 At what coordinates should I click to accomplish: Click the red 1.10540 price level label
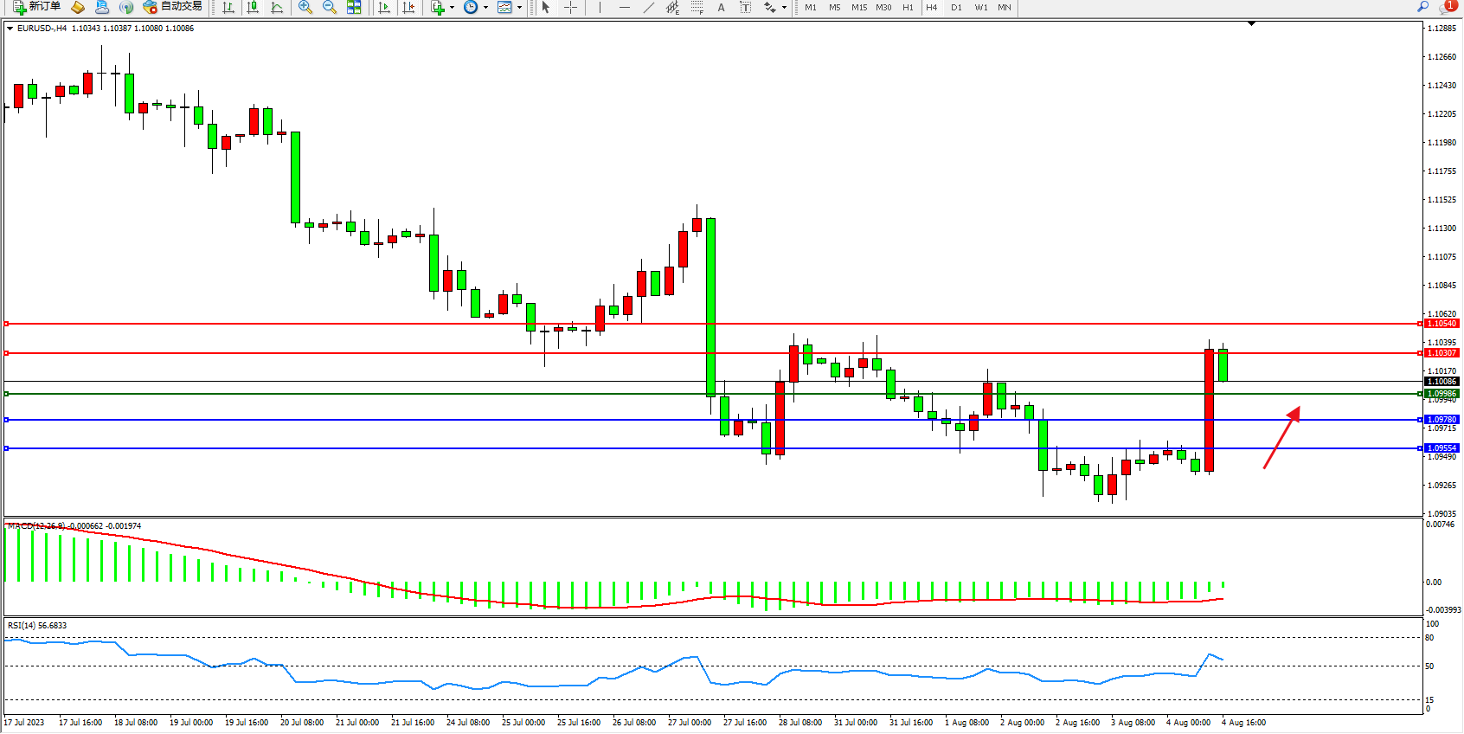click(x=1442, y=324)
